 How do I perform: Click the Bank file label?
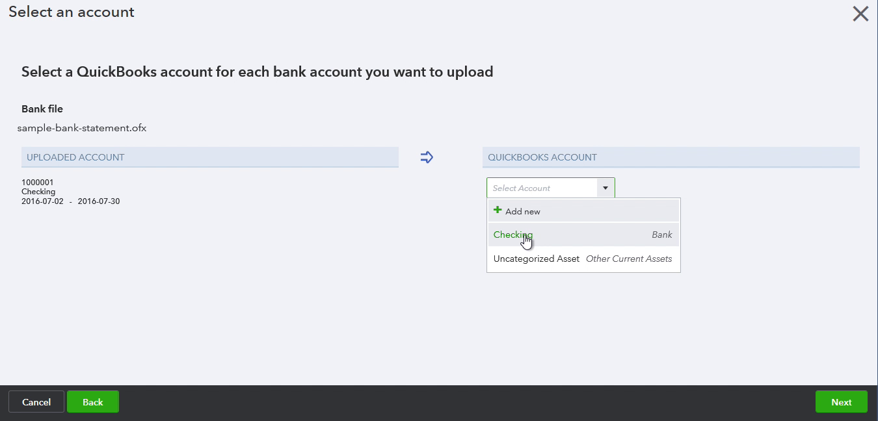click(x=42, y=109)
